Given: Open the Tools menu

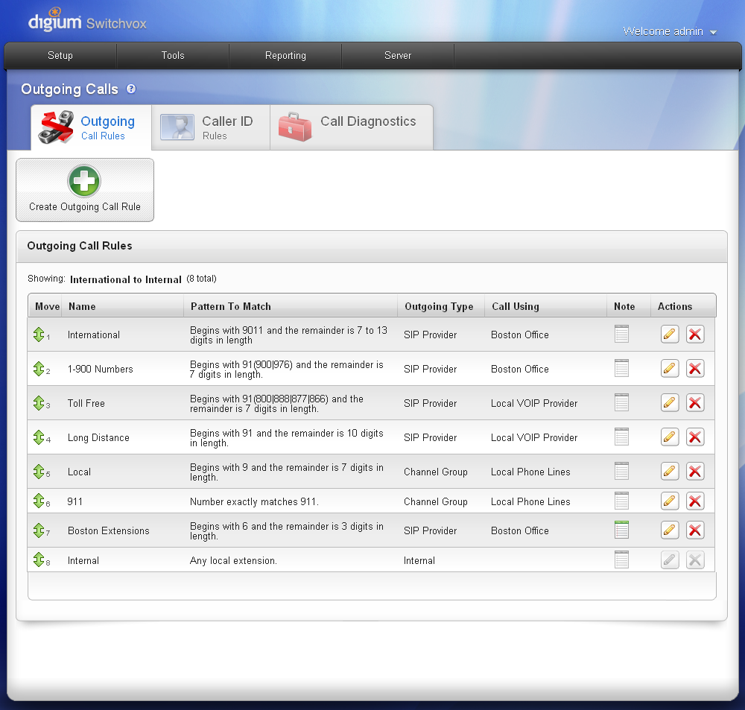Looking at the screenshot, I should coord(173,56).
